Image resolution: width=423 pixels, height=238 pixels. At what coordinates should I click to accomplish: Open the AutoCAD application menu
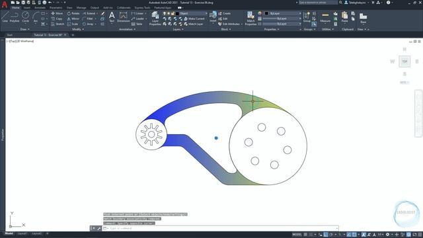5,5
